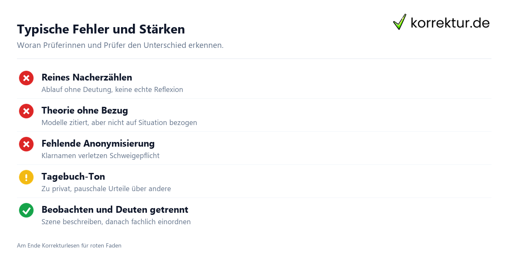Click the green check icon beside Beobachten und Deuten

(x=26, y=210)
